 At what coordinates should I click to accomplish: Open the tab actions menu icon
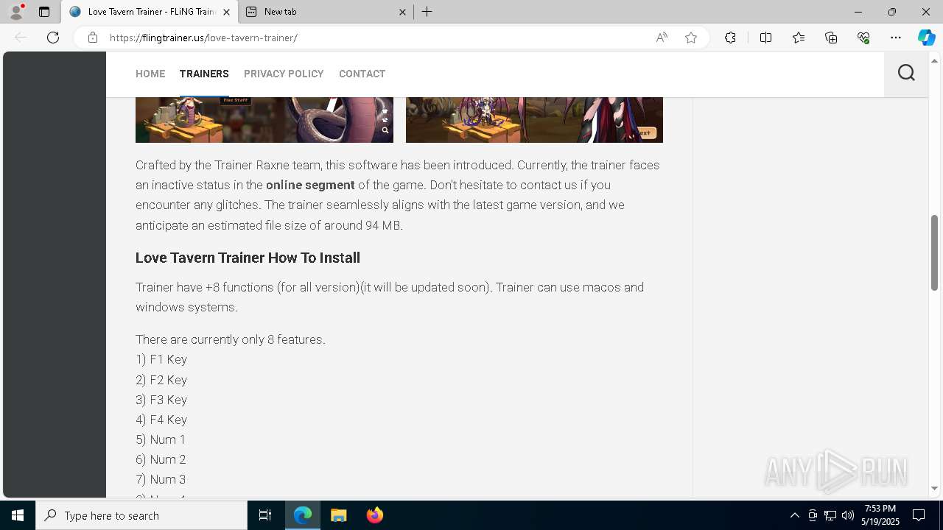(x=44, y=12)
